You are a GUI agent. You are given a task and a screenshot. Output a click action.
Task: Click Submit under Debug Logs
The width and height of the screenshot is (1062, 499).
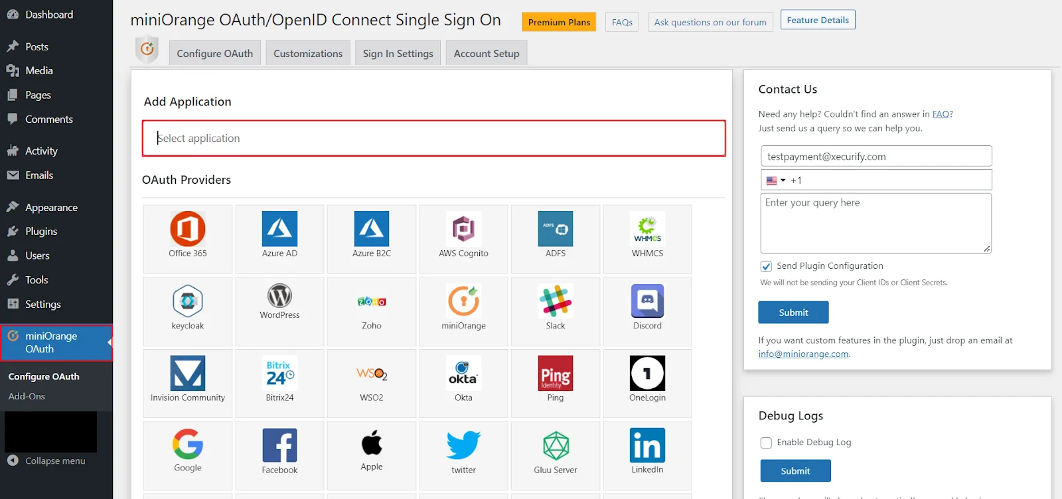tap(795, 471)
